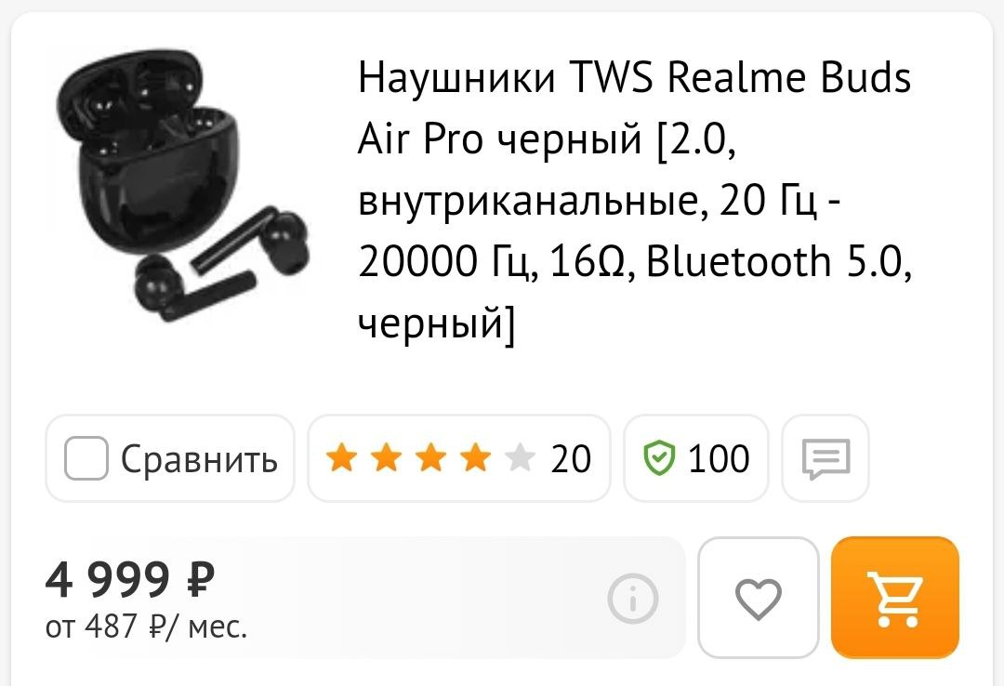The height and width of the screenshot is (686, 1004).
Task: Click the fourth orange rating star
Action: (476, 458)
